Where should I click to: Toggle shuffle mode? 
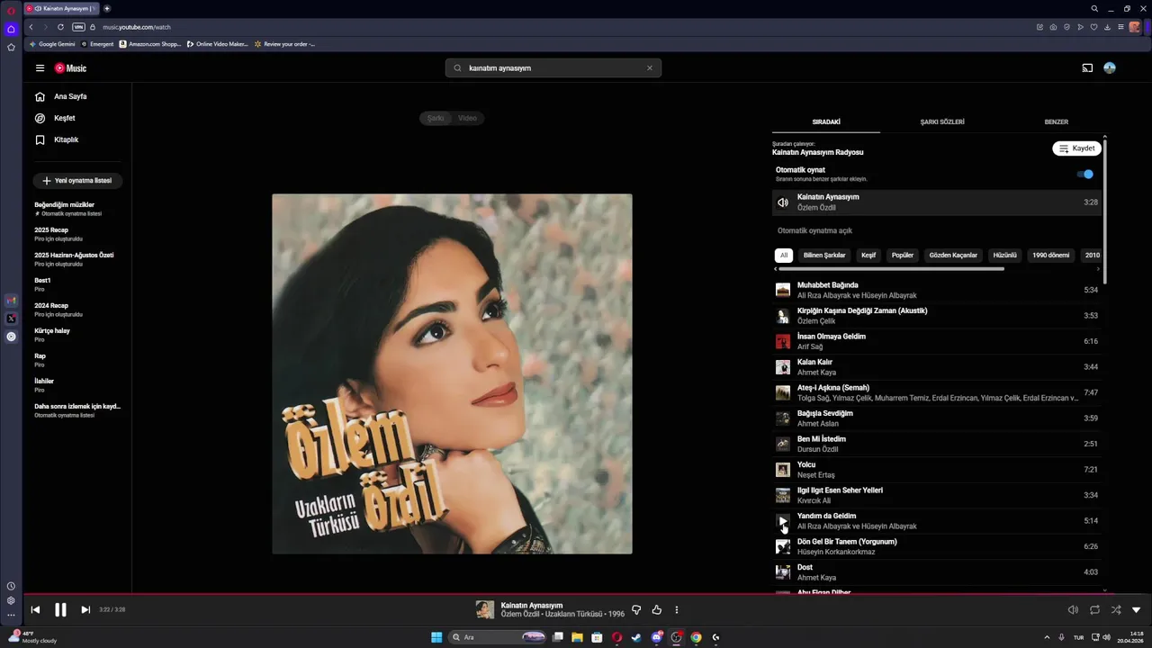(x=1116, y=609)
